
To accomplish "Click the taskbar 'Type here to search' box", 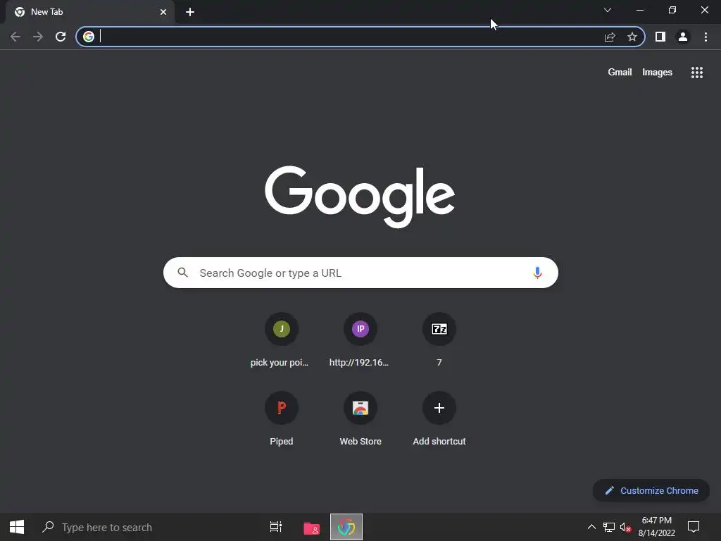I will pyautogui.click(x=146, y=527).
